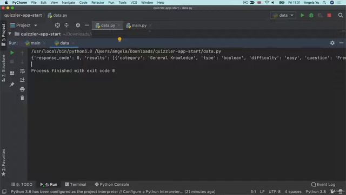The width and height of the screenshot is (346, 195).
Task: Hide the Run tool window
Action: (x=341, y=43)
